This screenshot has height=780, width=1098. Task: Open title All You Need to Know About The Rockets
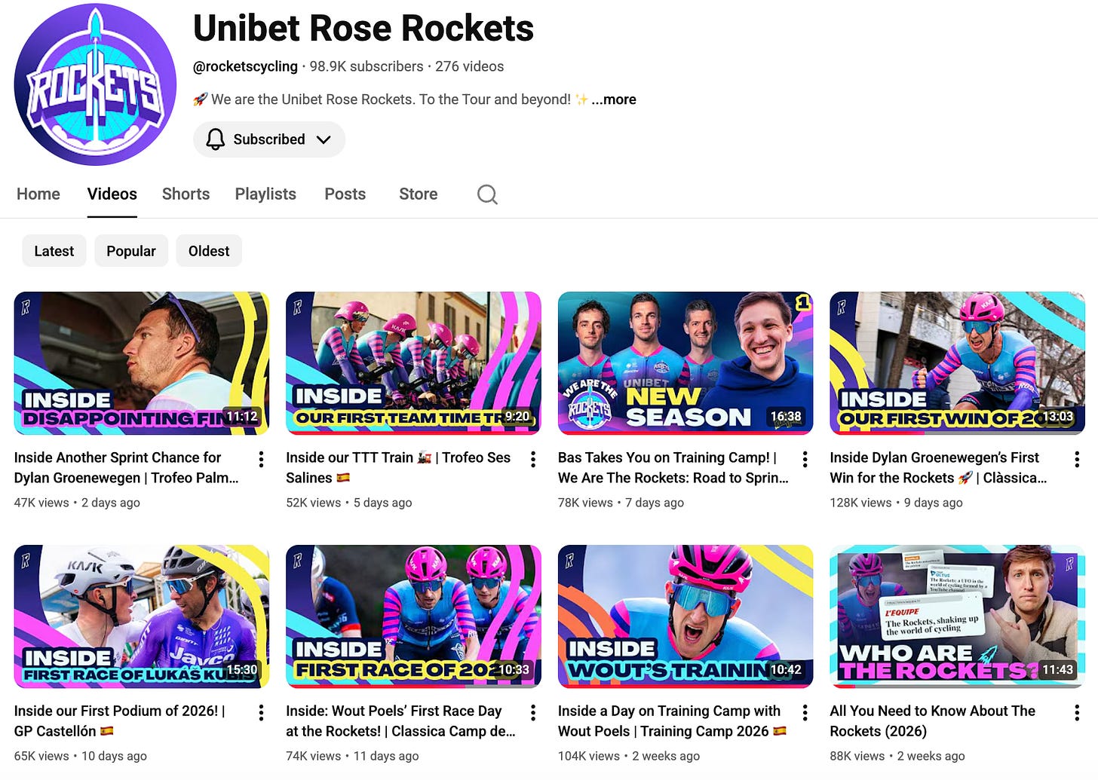click(932, 720)
